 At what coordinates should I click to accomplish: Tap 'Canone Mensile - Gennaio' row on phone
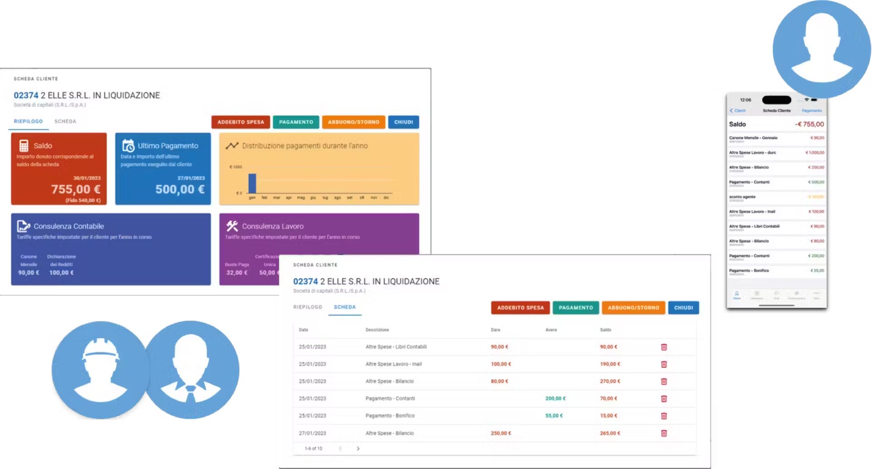[x=777, y=139]
